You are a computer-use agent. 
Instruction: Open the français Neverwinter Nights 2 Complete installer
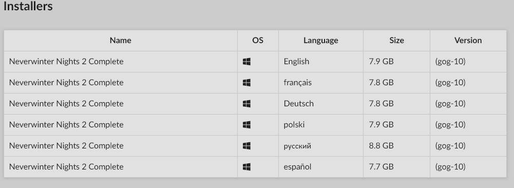click(x=66, y=82)
